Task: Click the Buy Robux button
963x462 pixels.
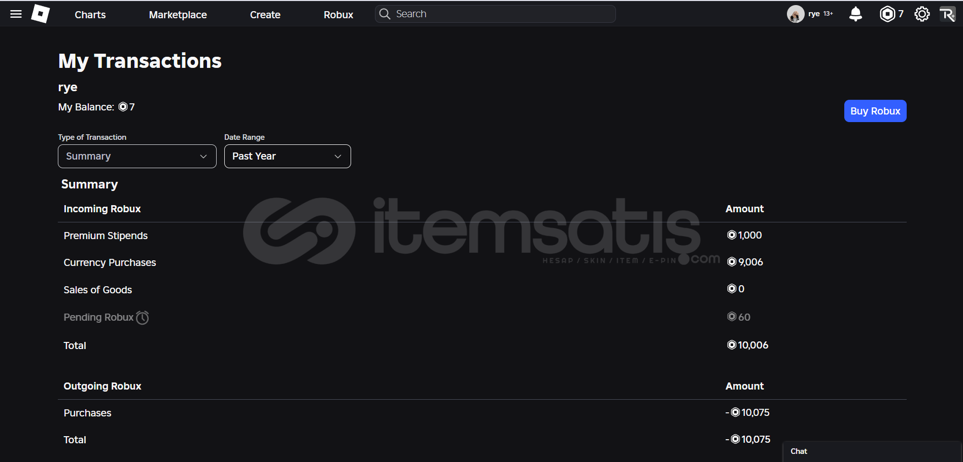Action: pyautogui.click(x=875, y=111)
